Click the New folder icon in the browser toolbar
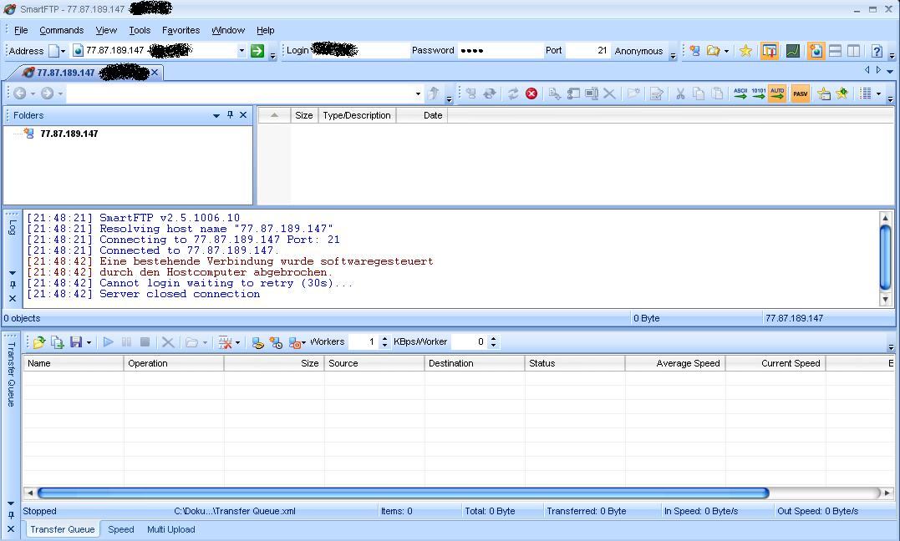 (x=633, y=94)
